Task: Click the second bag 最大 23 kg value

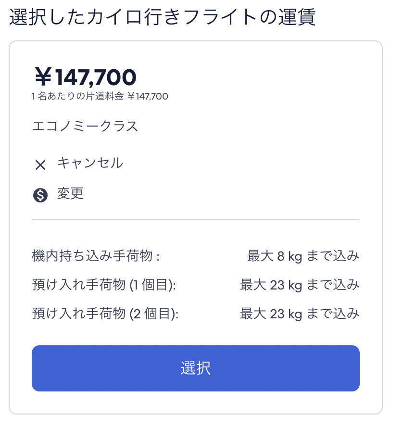Action: point(300,314)
